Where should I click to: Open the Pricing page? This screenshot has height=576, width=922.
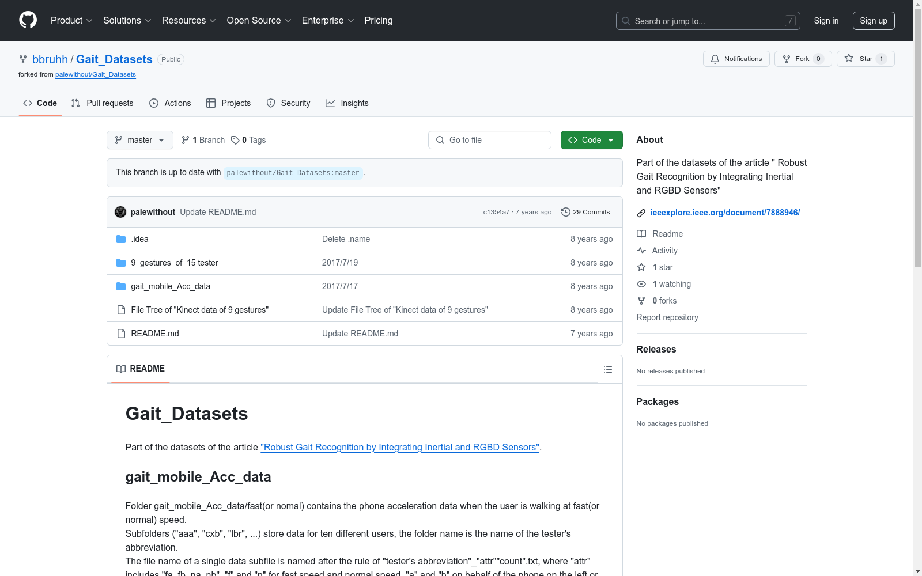click(x=379, y=21)
